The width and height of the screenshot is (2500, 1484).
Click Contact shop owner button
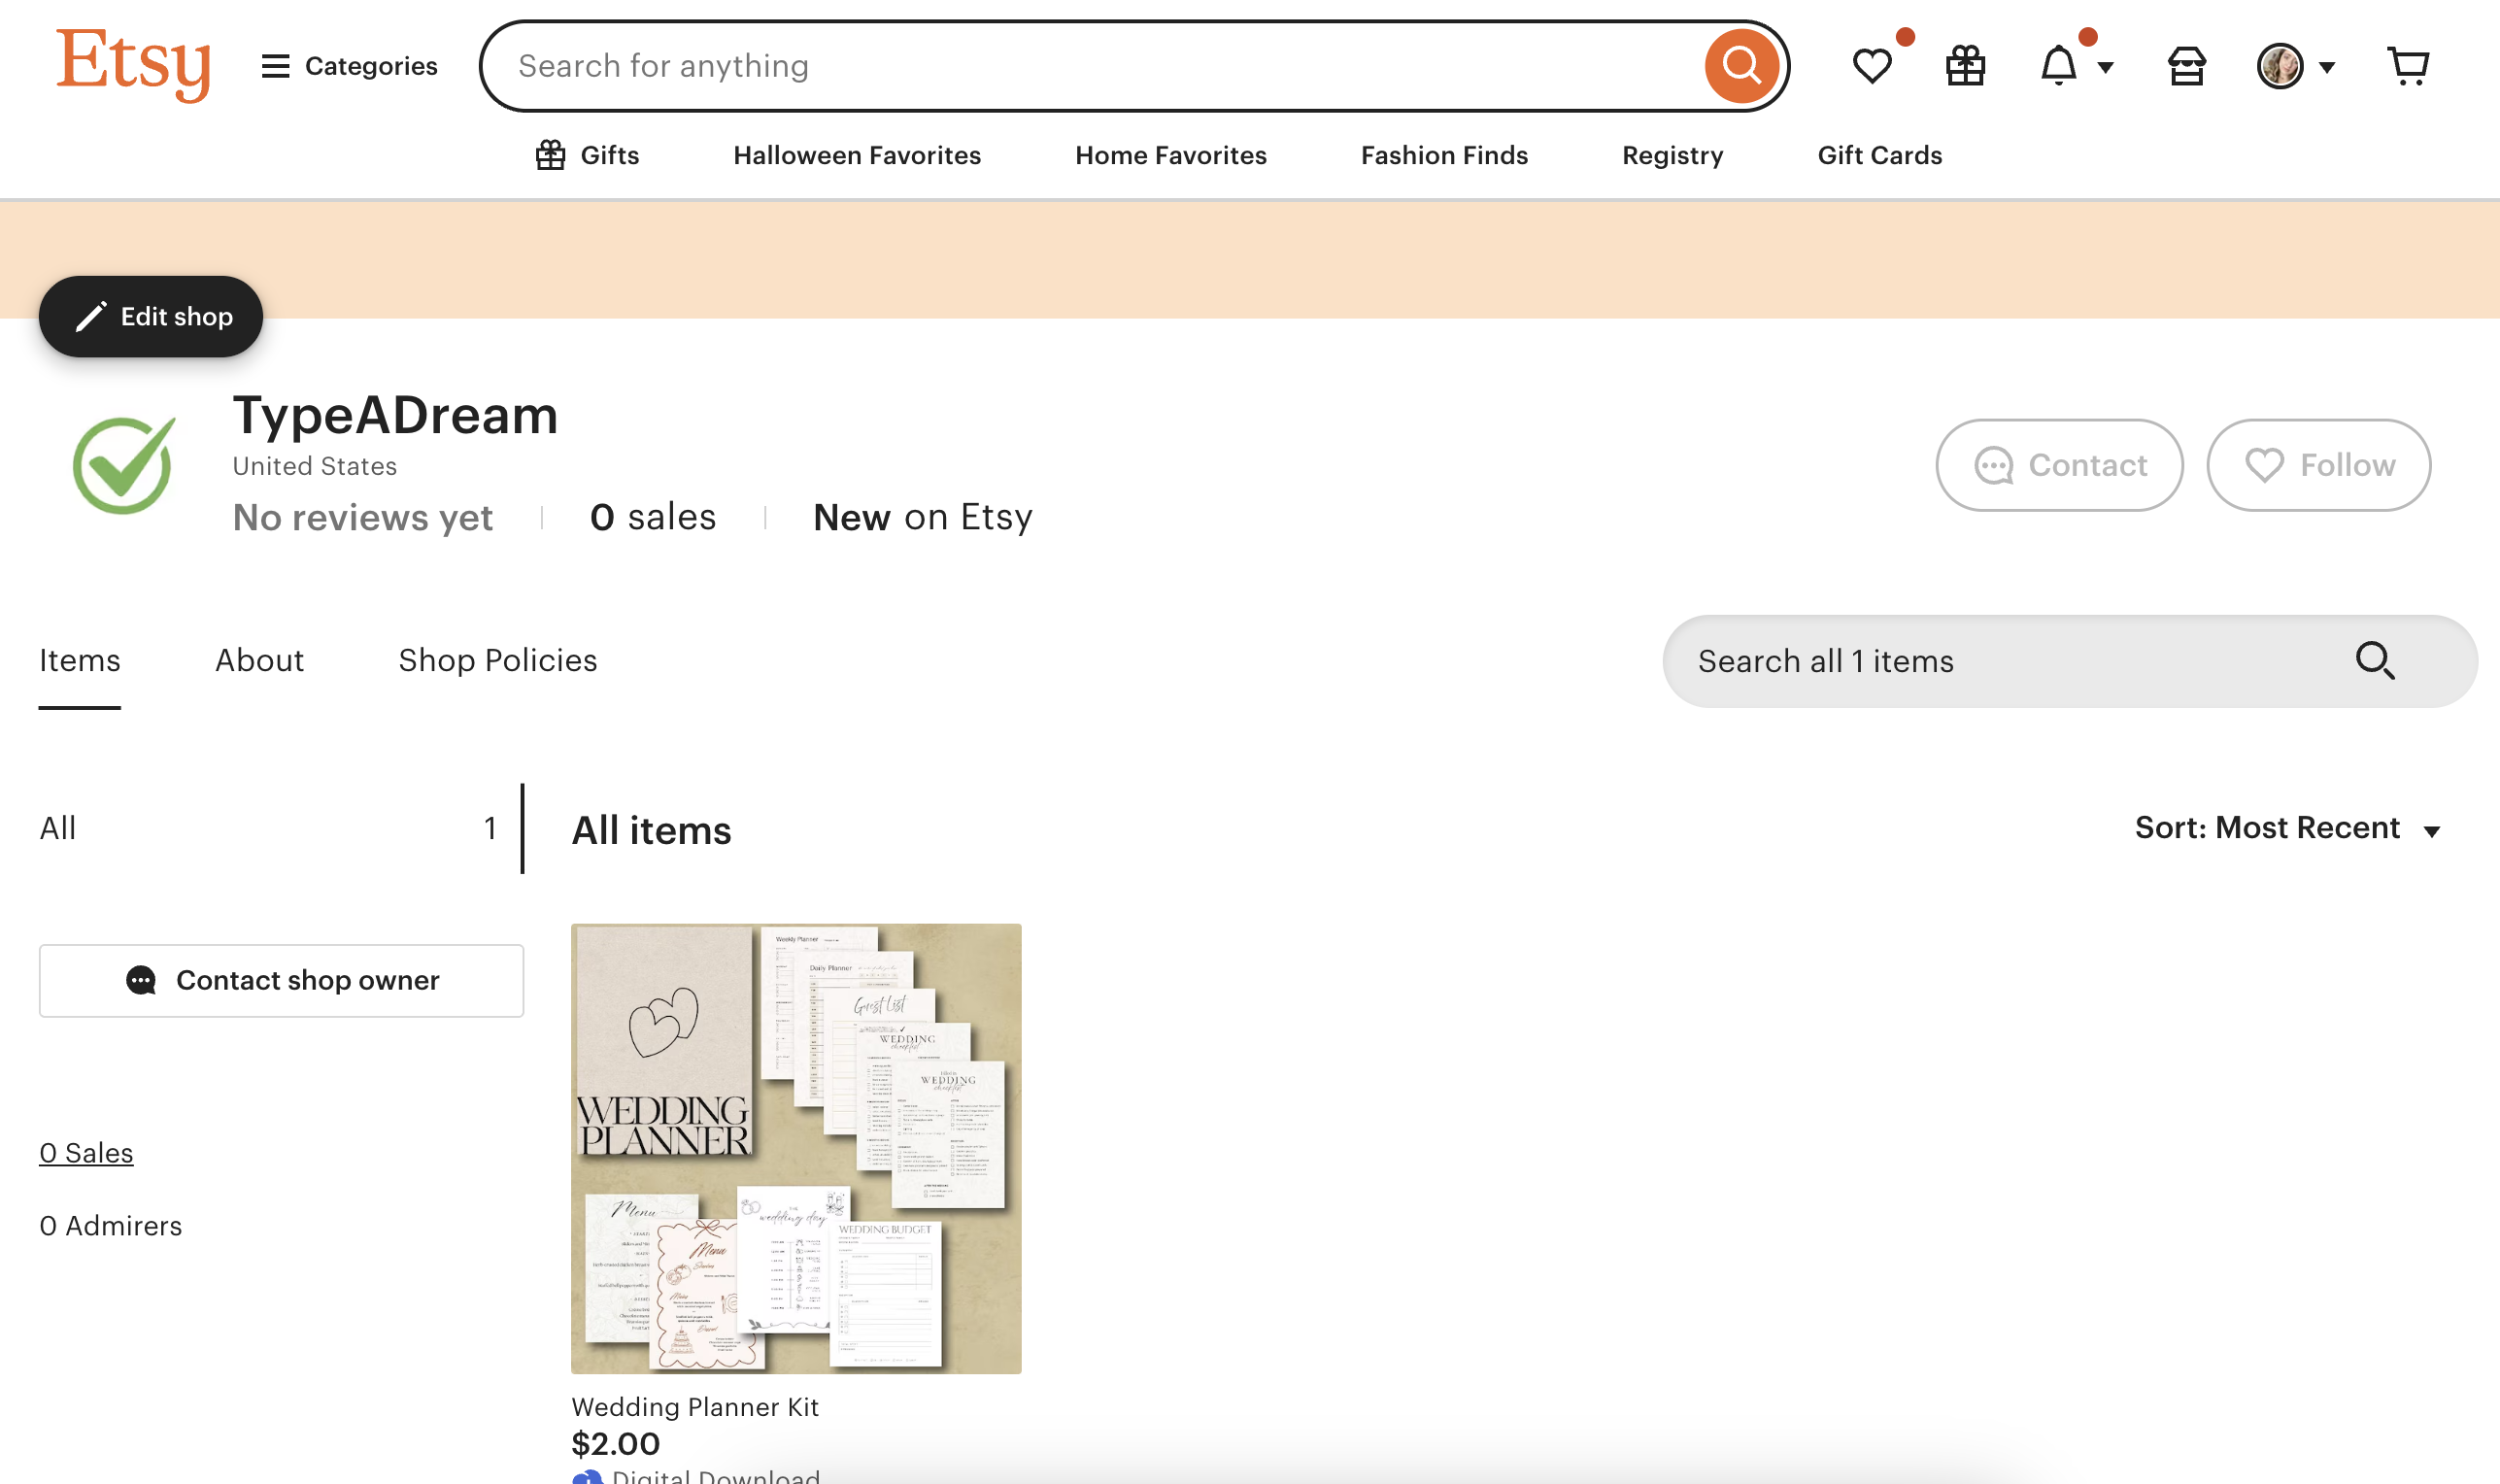281,980
